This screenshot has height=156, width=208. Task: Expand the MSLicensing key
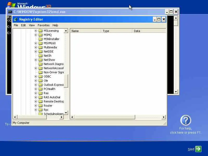[x=36, y=31]
